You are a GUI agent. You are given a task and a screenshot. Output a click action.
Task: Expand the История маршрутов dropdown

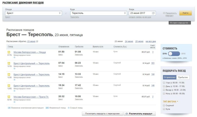click(x=180, y=23)
